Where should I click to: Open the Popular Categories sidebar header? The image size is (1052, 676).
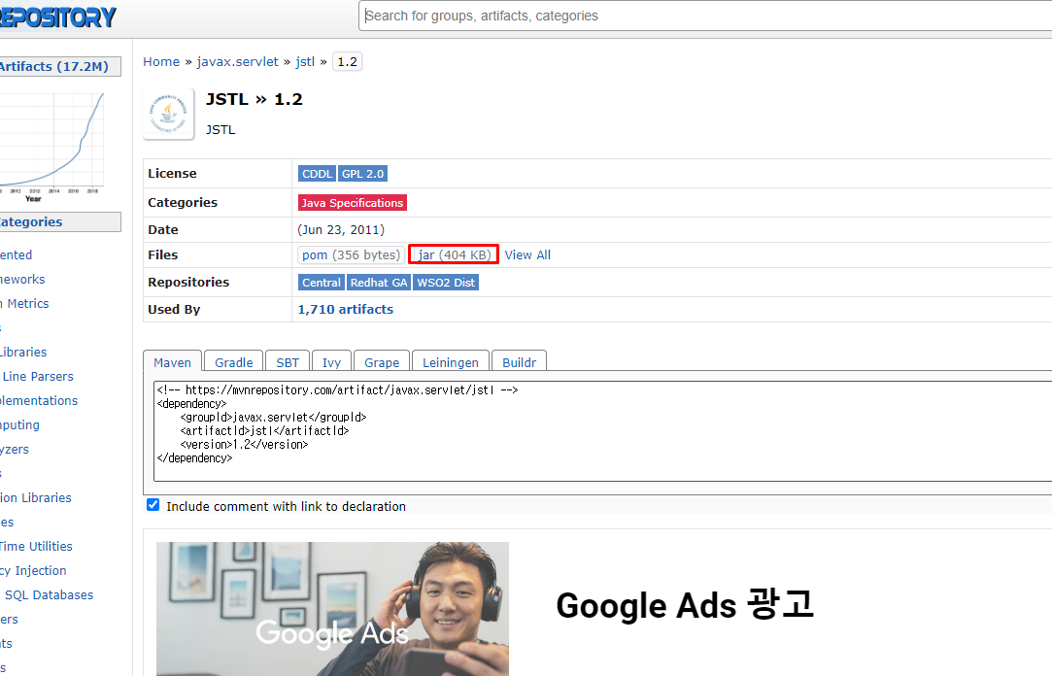(59, 222)
